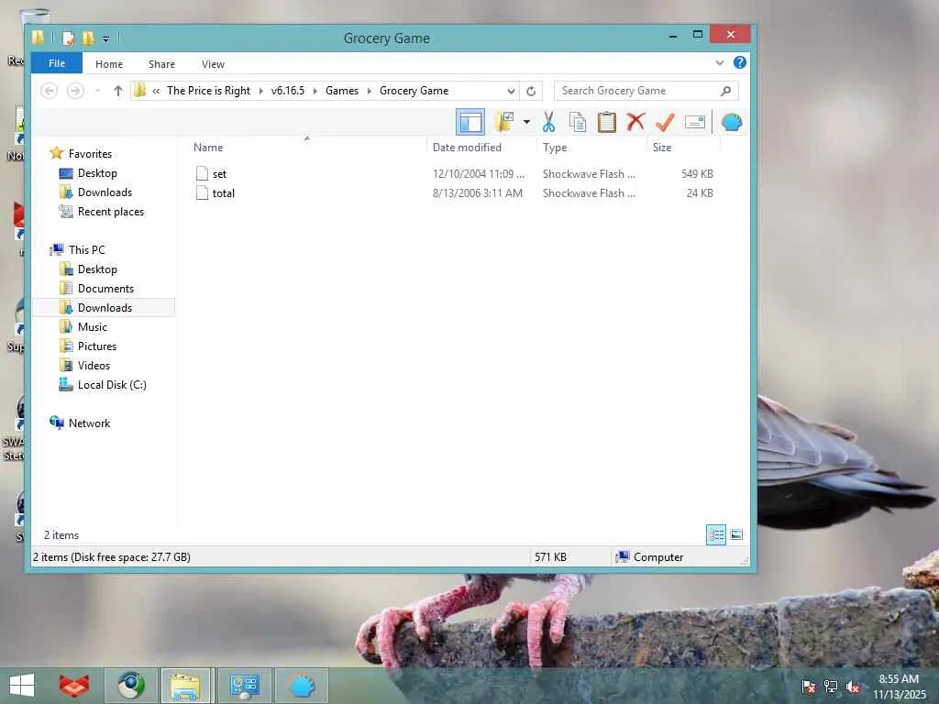Image resolution: width=939 pixels, height=704 pixels.
Task: Open Downloads under Favorites
Action: (105, 192)
